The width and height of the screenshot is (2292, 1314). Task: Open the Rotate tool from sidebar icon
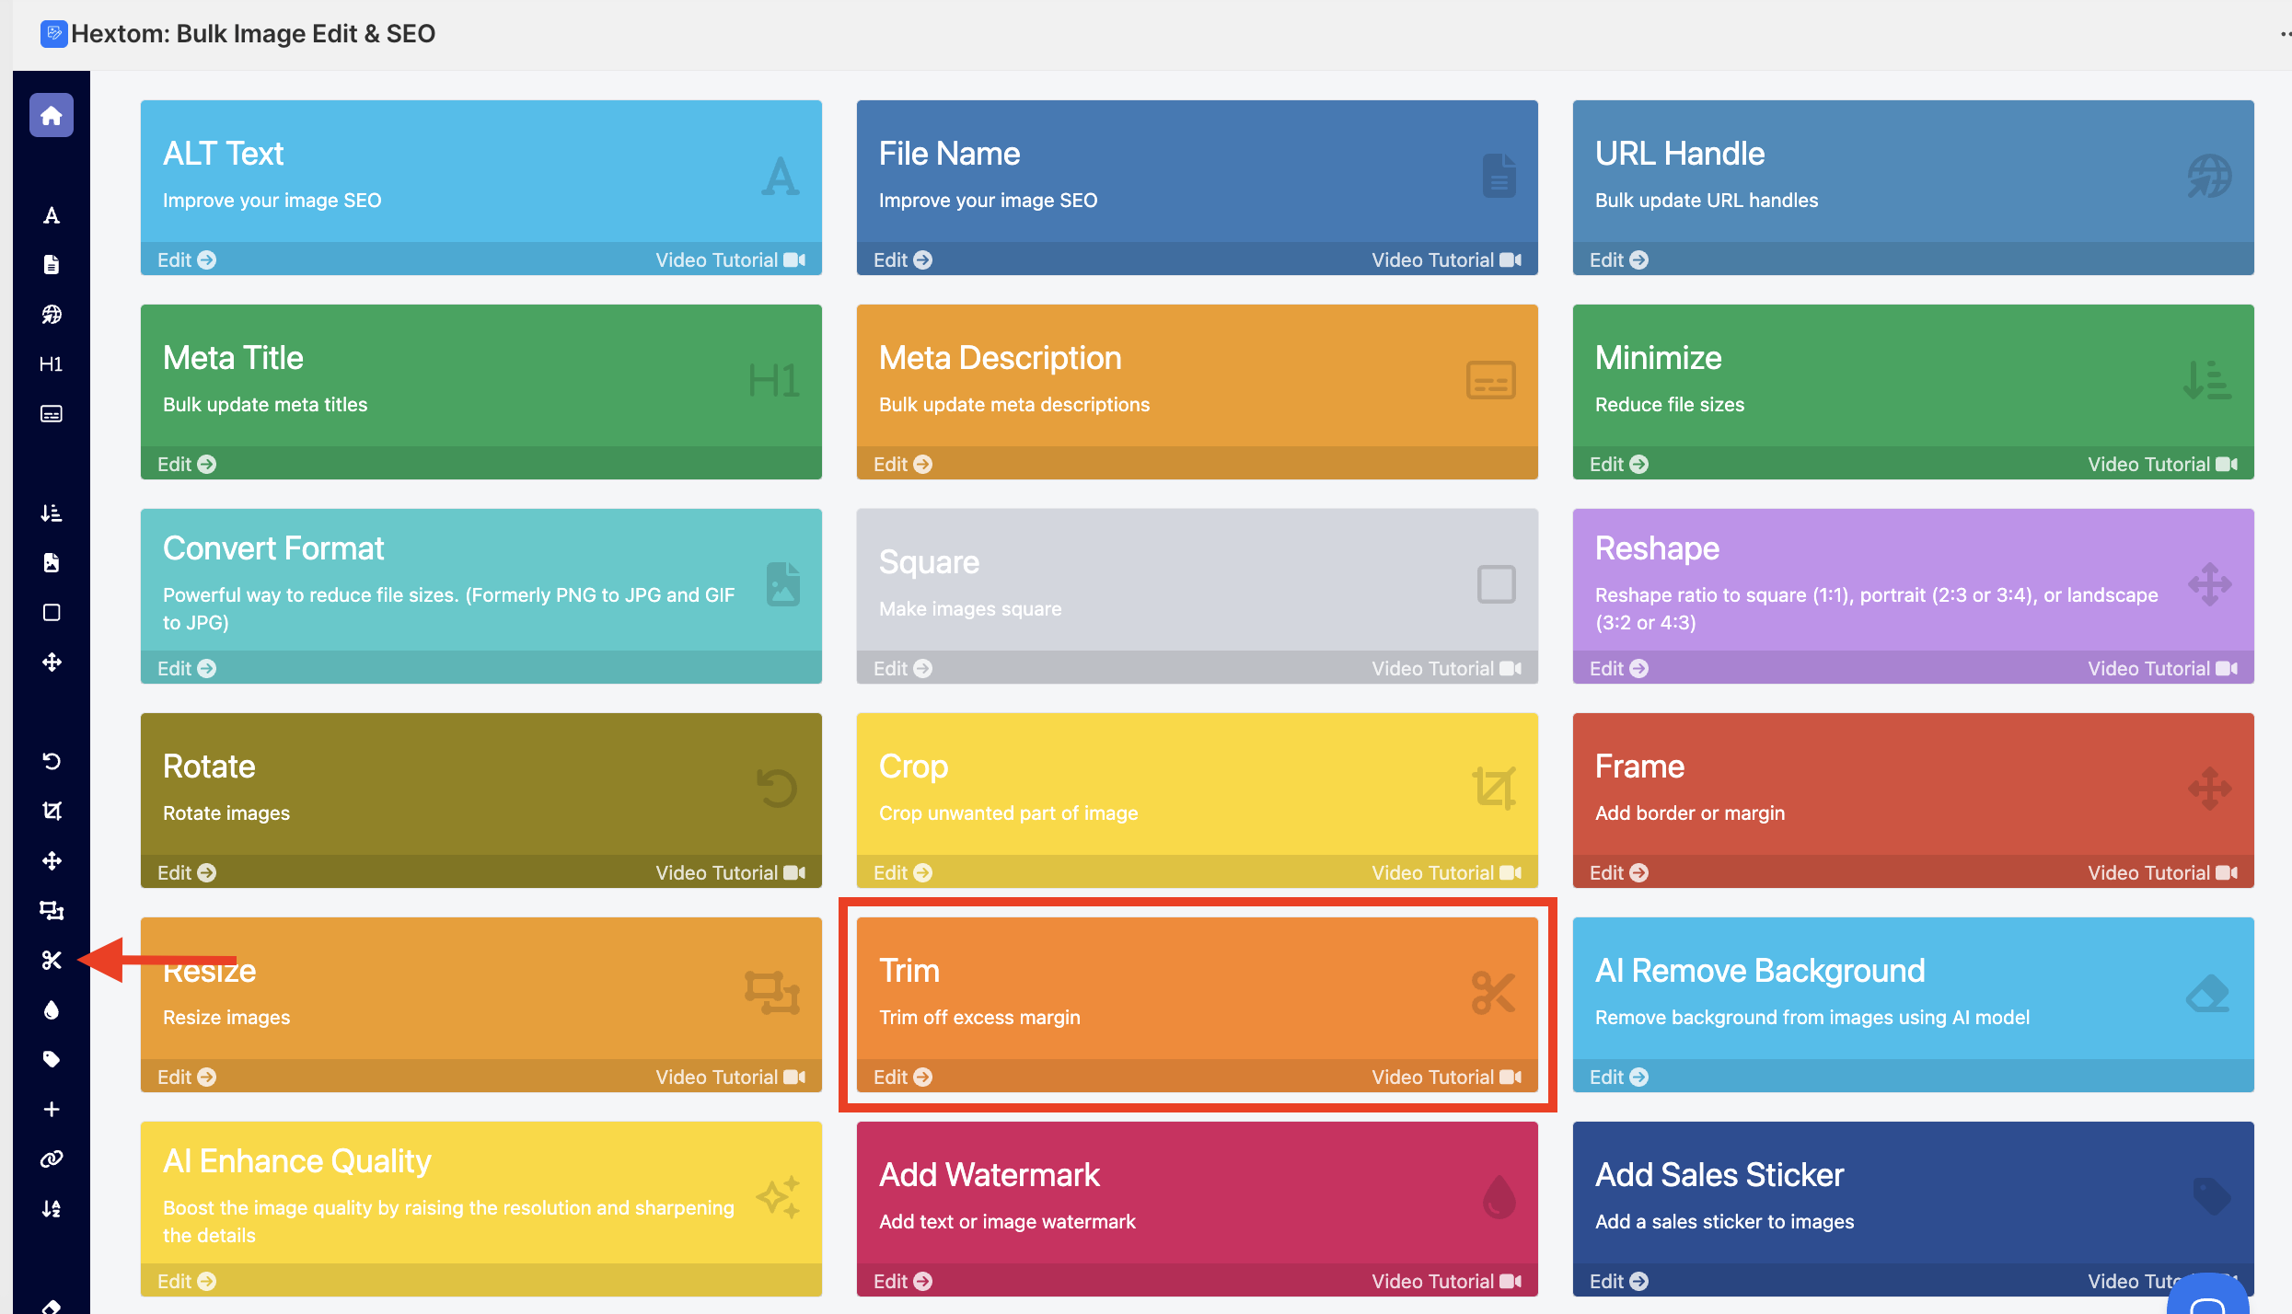point(52,762)
